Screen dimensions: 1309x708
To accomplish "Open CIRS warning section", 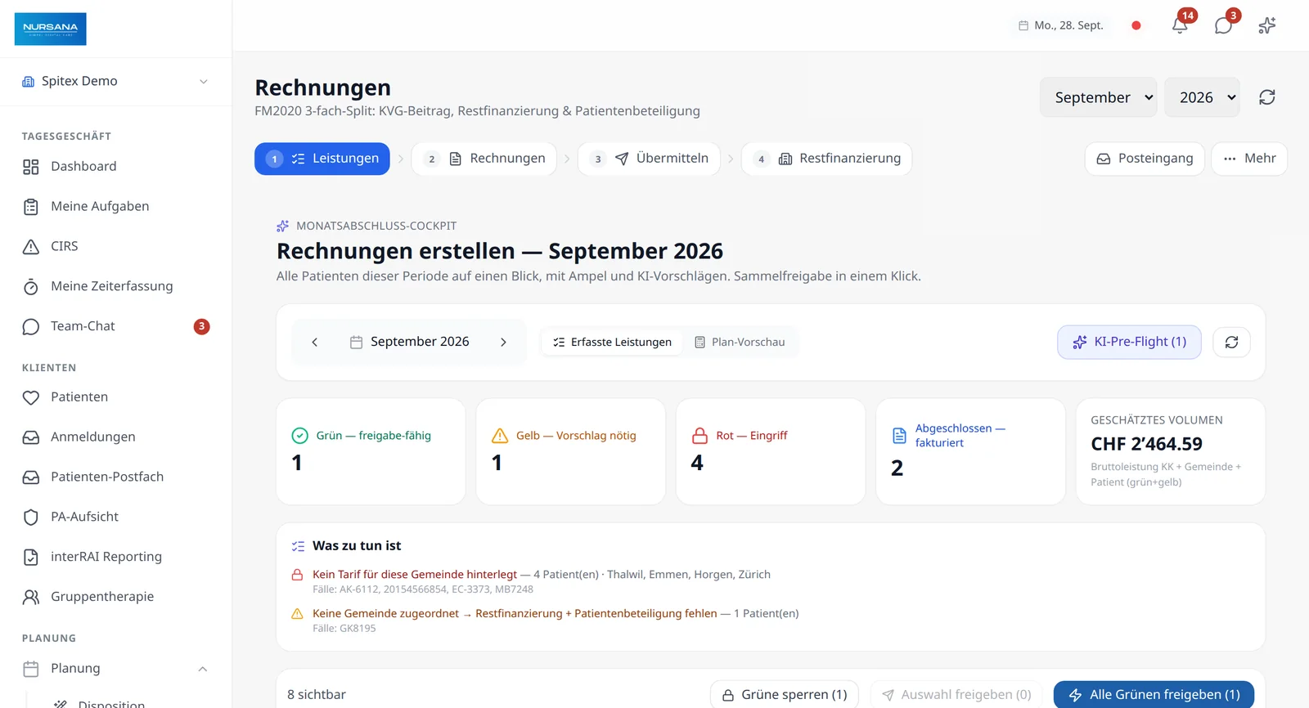I will 115,246.
